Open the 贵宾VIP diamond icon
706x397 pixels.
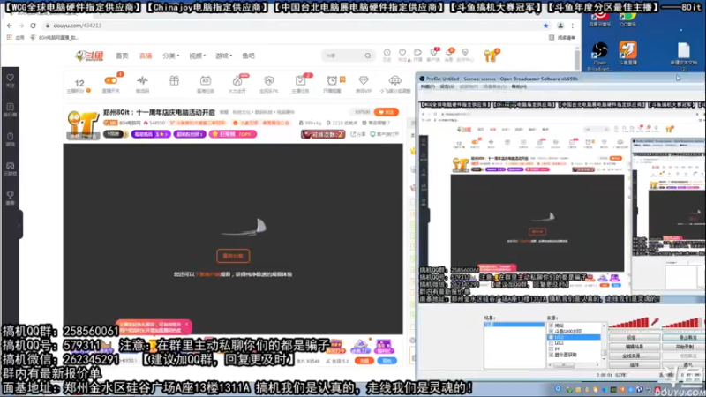pyautogui.click(x=364, y=80)
